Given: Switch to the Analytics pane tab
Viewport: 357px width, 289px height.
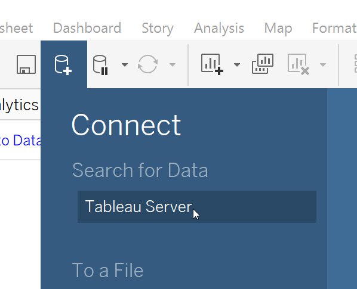Looking at the screenshot, I should pos(19,105).
